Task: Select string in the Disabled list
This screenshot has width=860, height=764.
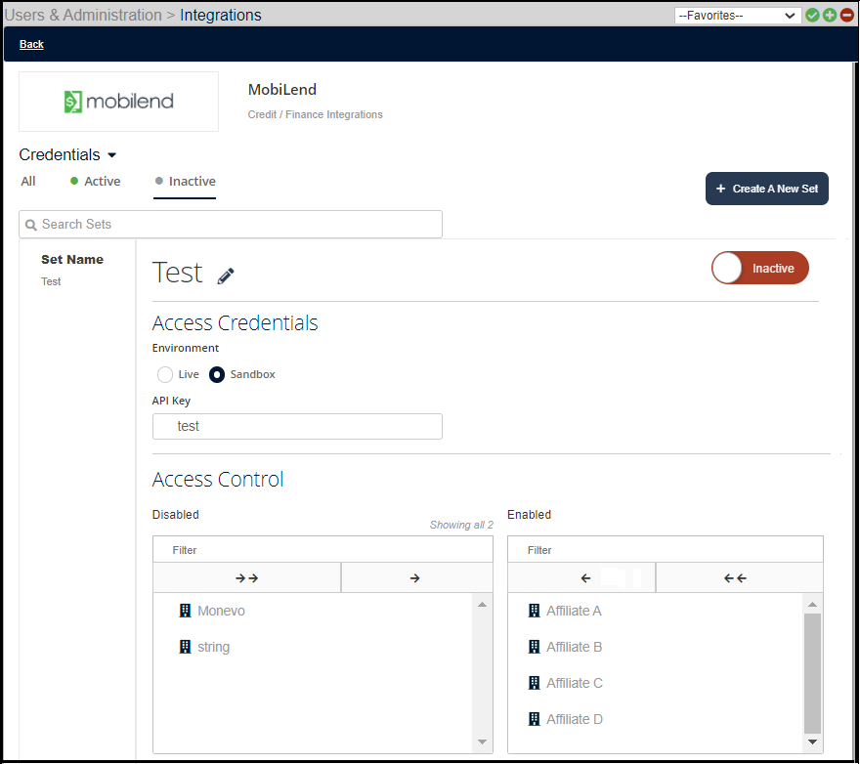Action: 213,647
